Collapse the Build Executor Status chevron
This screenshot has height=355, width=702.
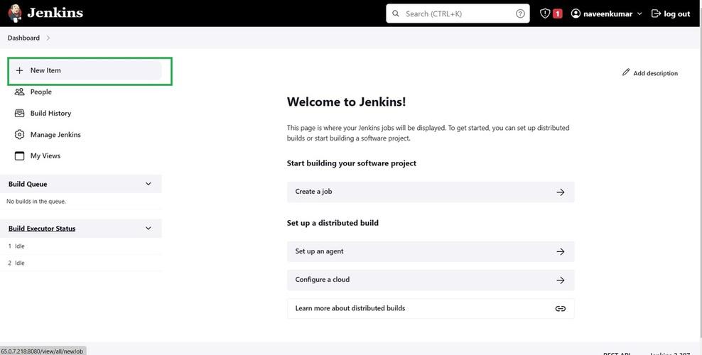148,228
